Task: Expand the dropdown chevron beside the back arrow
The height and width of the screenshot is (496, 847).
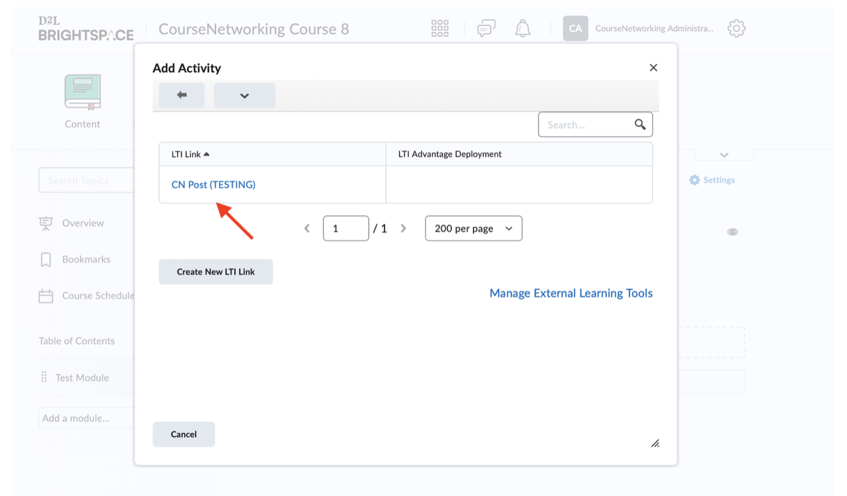Action: [x=244, y=95]
